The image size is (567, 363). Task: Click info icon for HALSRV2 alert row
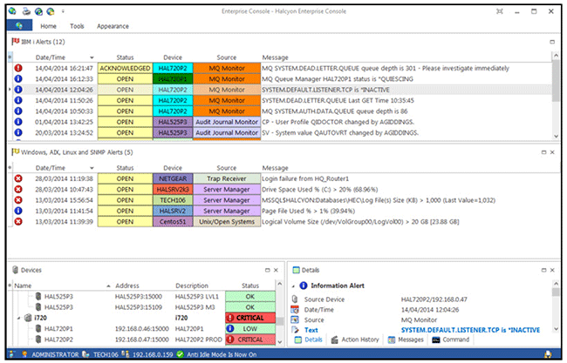[x=18, y=211]
